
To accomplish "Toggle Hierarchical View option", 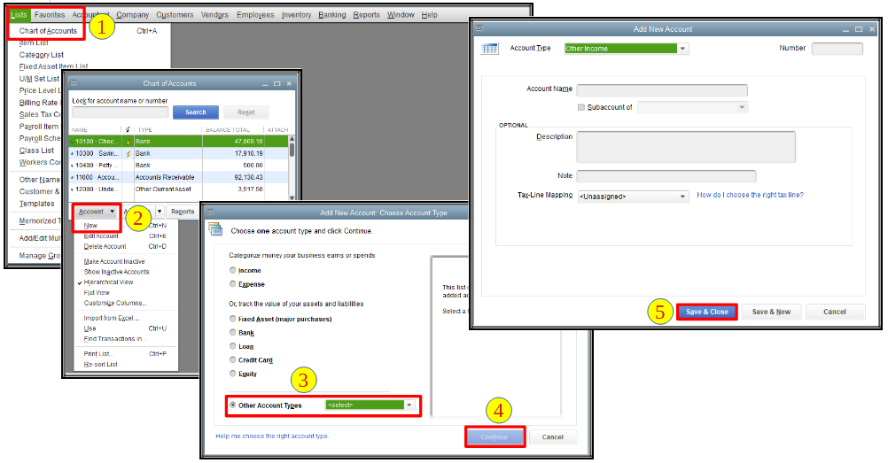I will 109,282.
